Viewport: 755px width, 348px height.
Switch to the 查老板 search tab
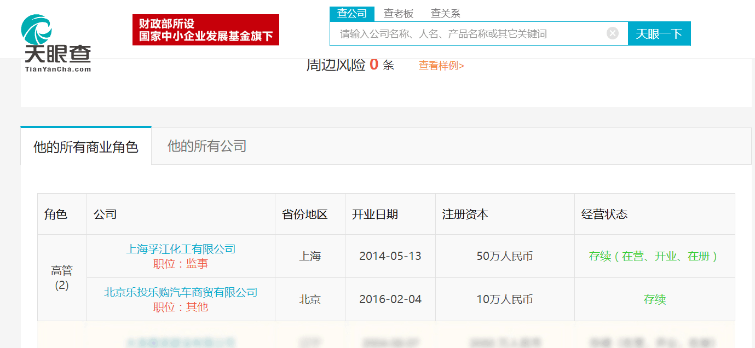click(x=399, y=14)
